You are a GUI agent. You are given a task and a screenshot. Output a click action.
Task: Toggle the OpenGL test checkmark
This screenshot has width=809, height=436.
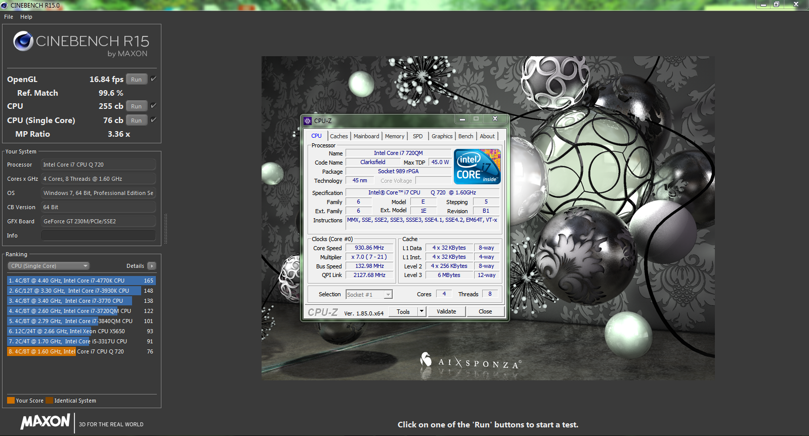[153, 79]
